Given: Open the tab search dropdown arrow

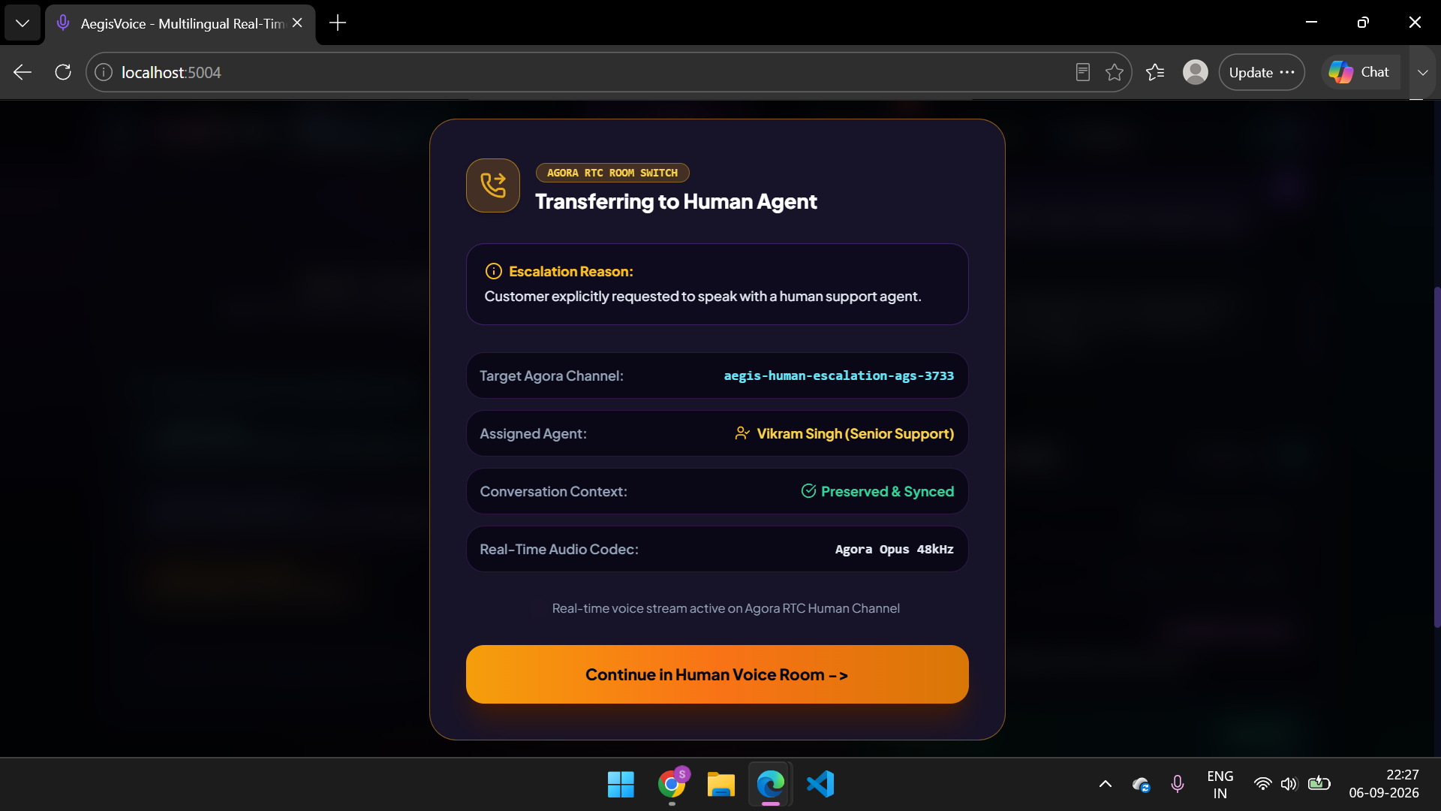Looking at the screenshot, I should click(x=23, y=23).
